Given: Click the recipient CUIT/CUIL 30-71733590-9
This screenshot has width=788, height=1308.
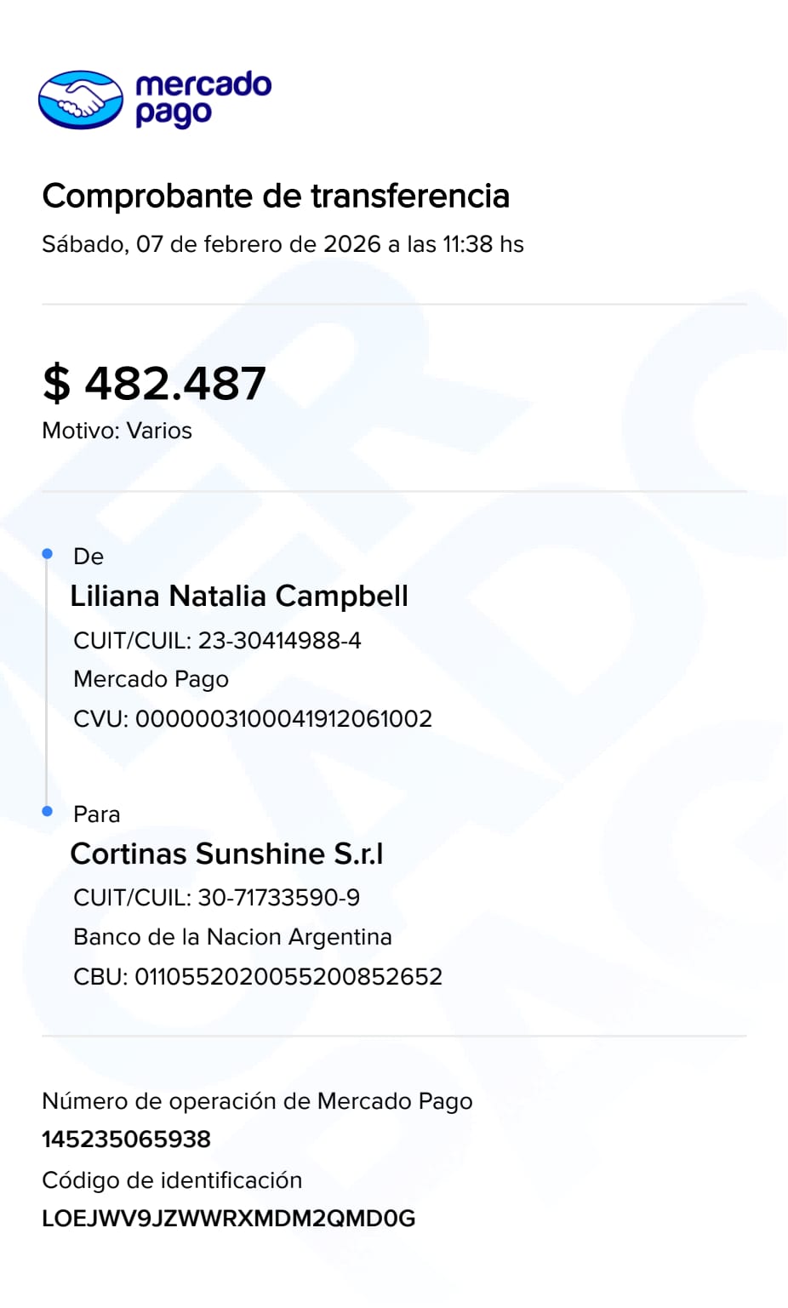Looking at the screenshot, I should click(x=216, y=898).
